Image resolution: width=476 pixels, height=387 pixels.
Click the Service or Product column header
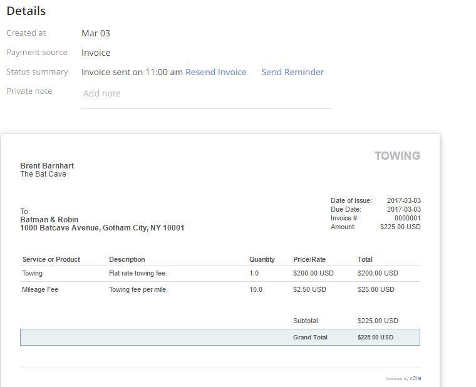[x=51, y=259]
